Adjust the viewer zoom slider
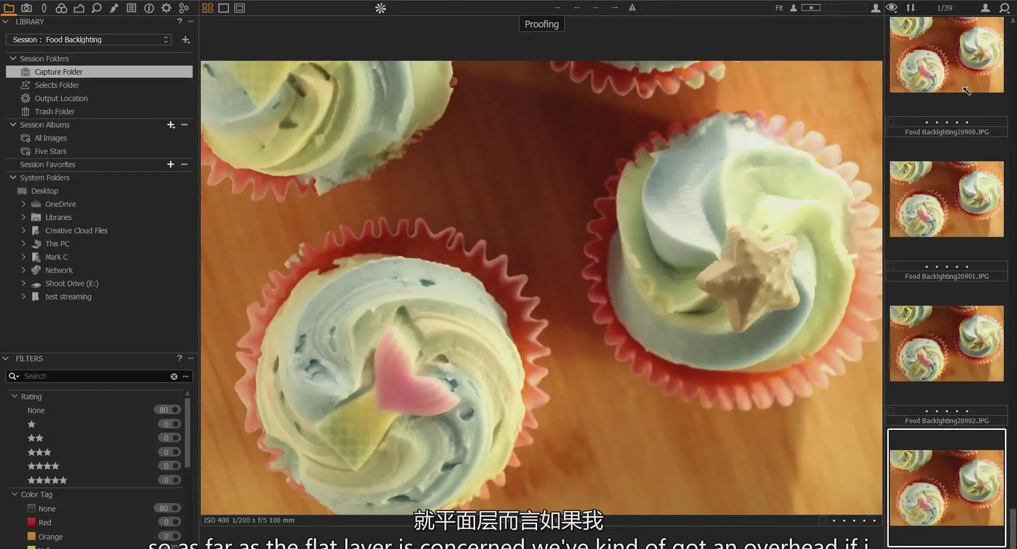The height and width of the screenshot is (549, 1017). tap(811, 7)
